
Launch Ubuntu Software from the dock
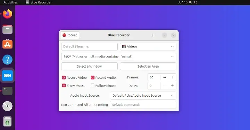pos(8,44)
